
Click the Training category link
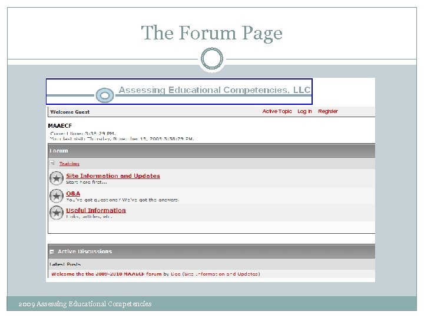click(69, 164)
